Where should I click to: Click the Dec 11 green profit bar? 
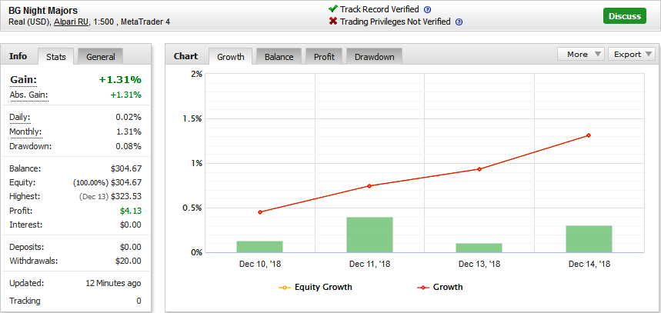[x=369, y=235]
